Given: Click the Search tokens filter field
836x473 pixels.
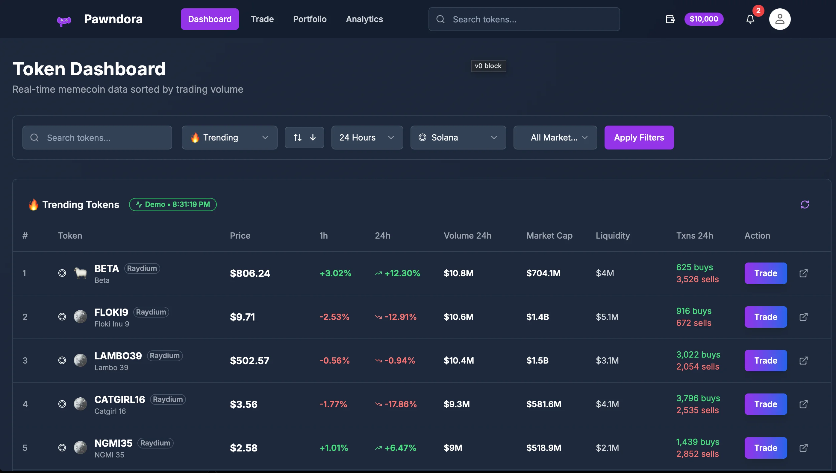Looking at the screenshot, I should pos(97,138).
